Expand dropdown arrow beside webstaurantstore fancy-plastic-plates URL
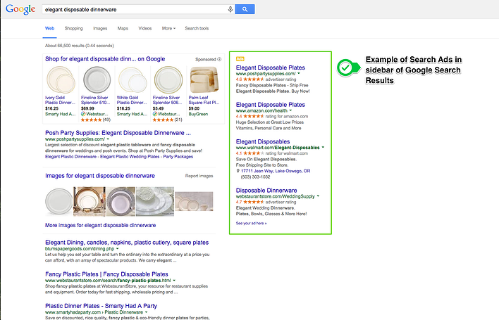The width and height of the screenshot is (499, 320). pyautogui.click(x=174, y=281)
